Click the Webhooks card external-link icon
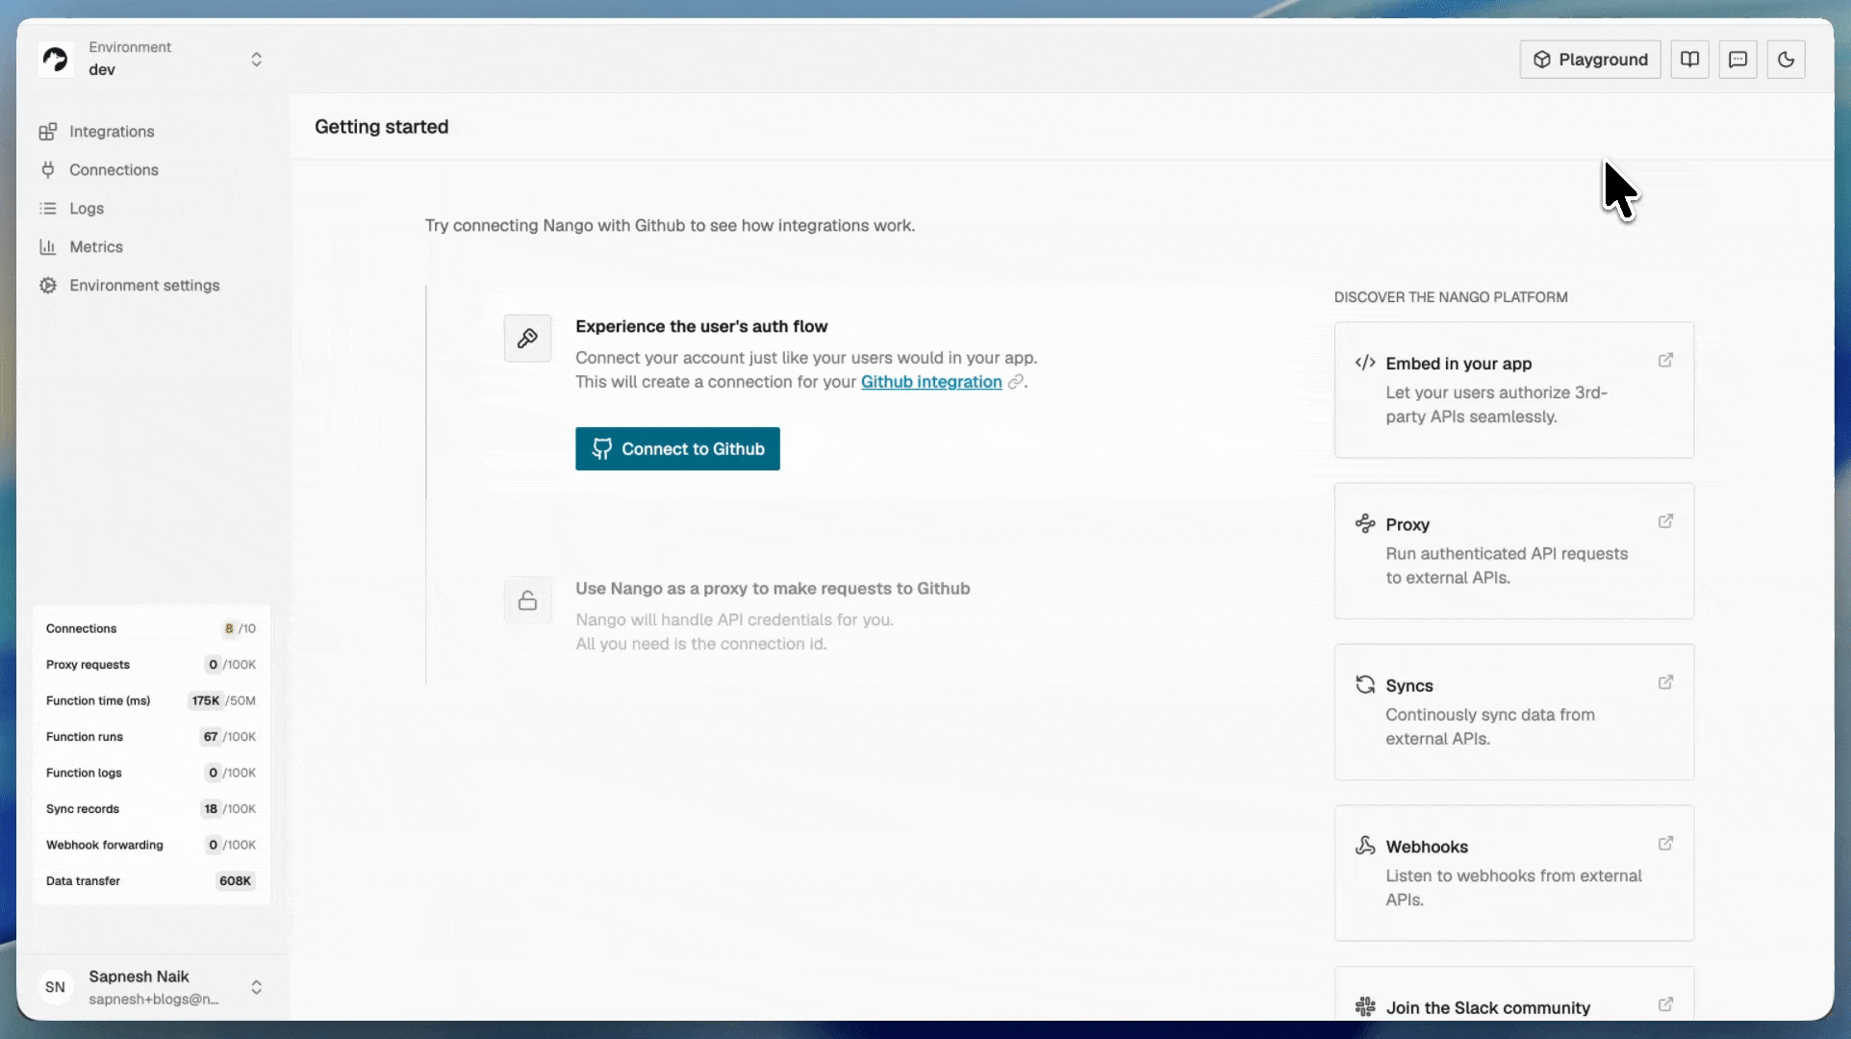Screen dimensions: 1851x1039 point(1665,844)
